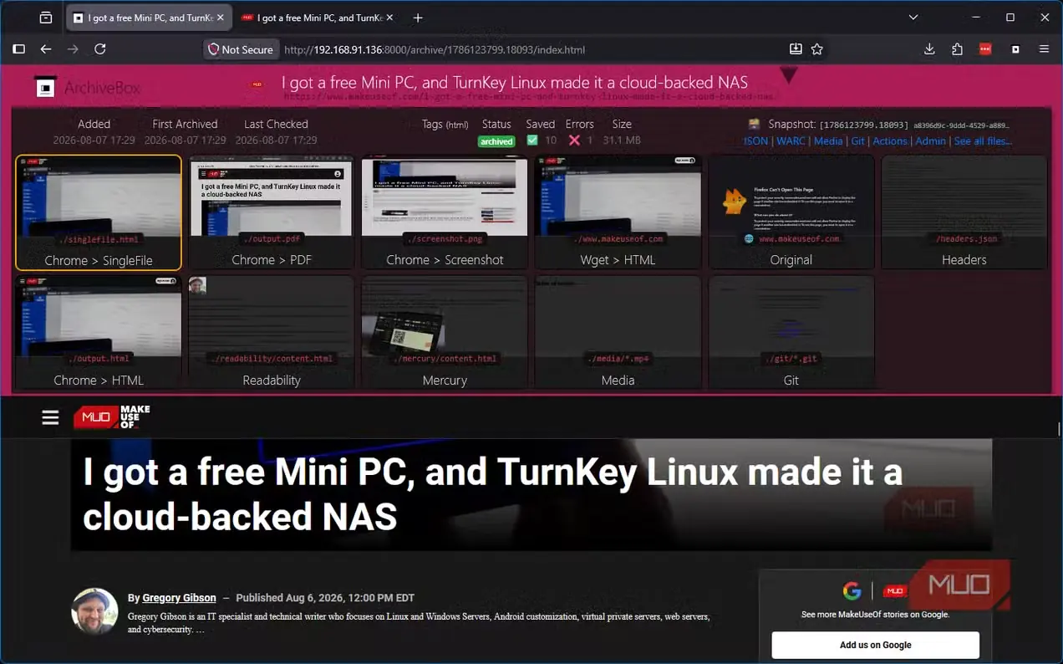Click the reader/save page icon in address bar
Image resolution: width=1063 pixels, height=664 pixels.
tap(796, 49)
